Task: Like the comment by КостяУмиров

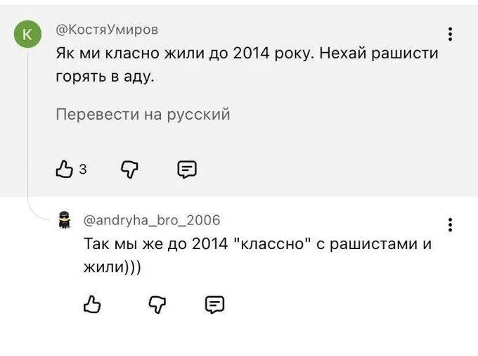Action: (x=65, y=169)
